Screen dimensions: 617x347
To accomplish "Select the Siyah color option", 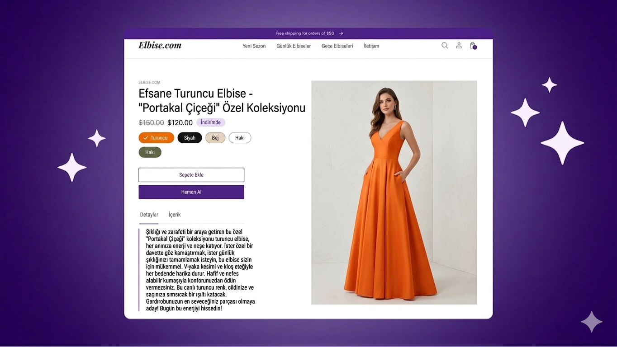I will (x=190, y=138).
